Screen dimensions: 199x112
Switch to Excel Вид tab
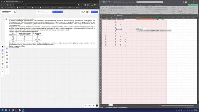point(156,5)
